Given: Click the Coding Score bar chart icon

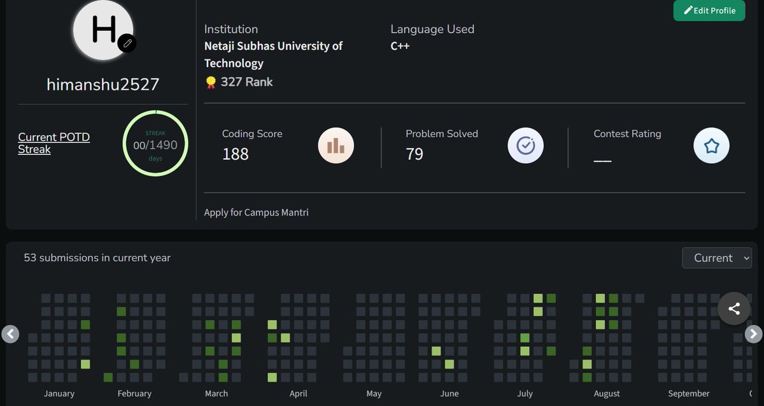Looking at the screenshot, I should coord(336,146).
